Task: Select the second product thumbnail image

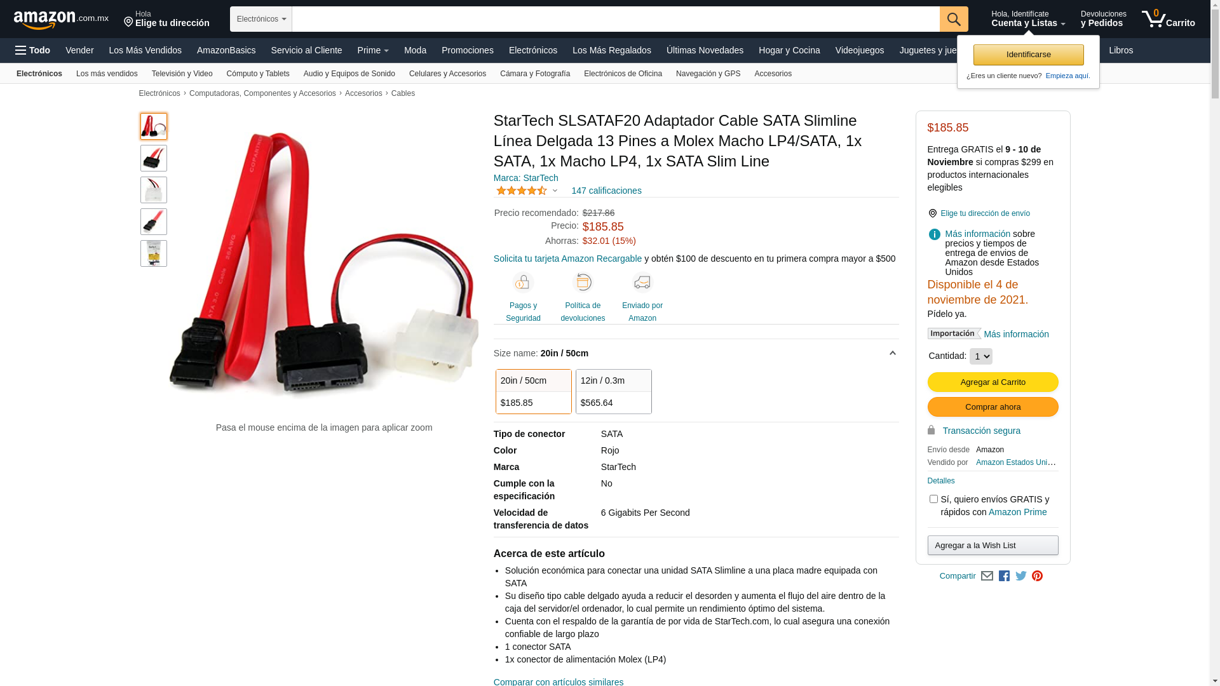Action: [154, 158]
